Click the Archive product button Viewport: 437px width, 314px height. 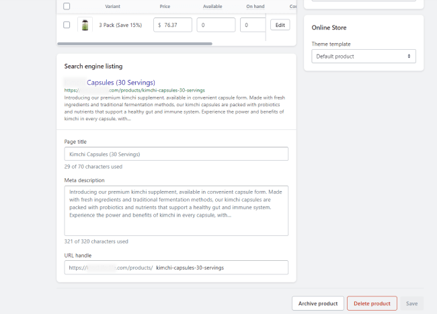(318, 304)
